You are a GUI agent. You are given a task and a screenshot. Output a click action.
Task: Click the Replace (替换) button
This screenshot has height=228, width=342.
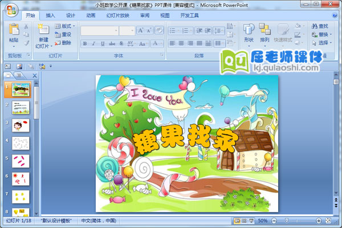321,34
